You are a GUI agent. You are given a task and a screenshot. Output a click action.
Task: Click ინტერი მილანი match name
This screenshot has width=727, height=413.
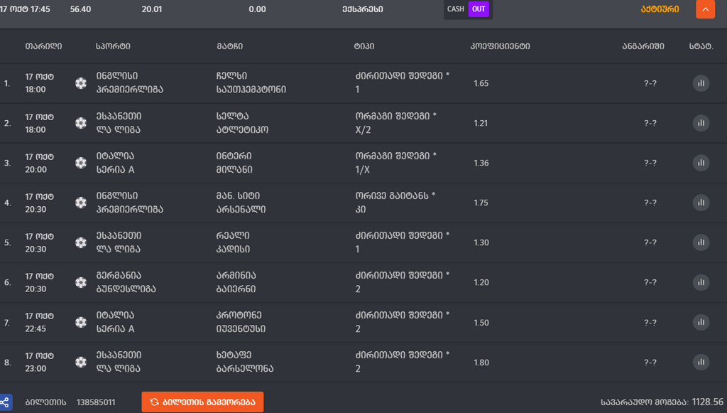234,163
